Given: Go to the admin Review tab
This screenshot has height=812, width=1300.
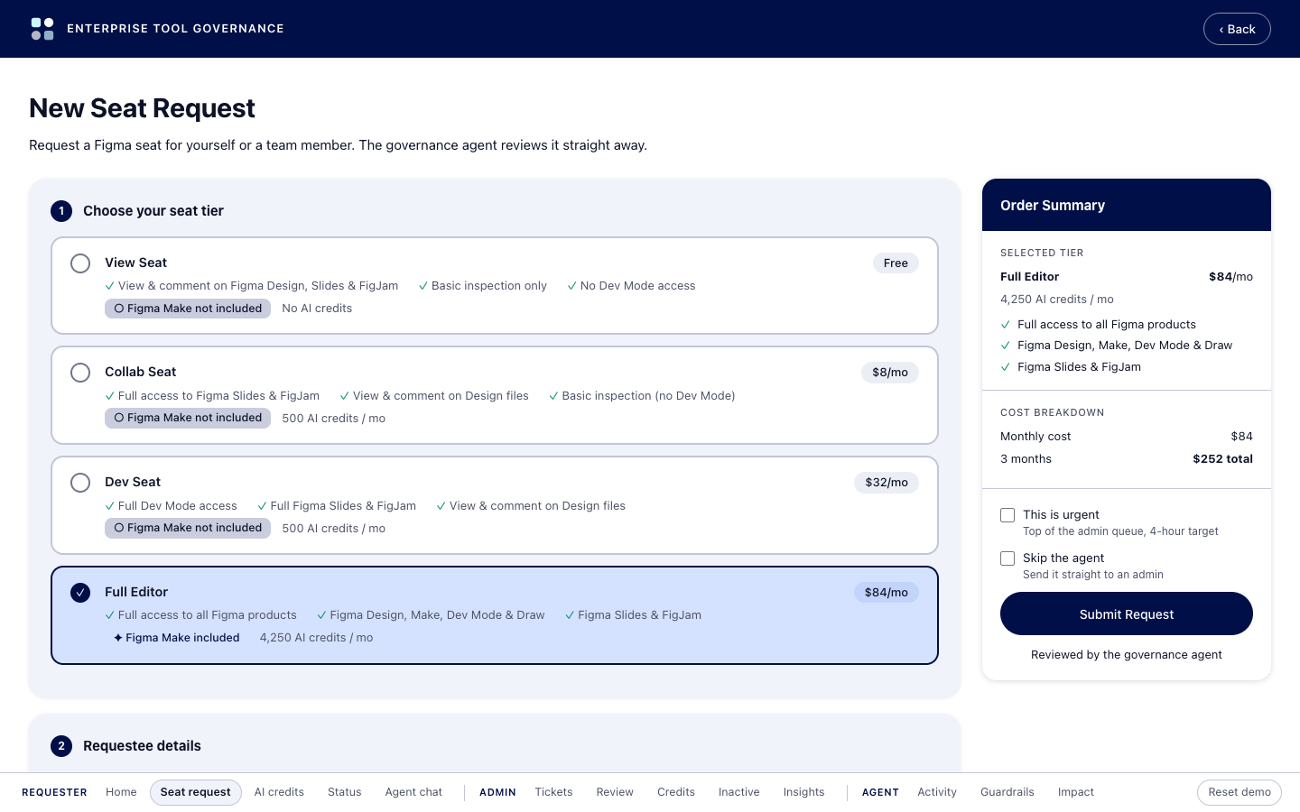Looking at the screenshot, I should 615,792.
